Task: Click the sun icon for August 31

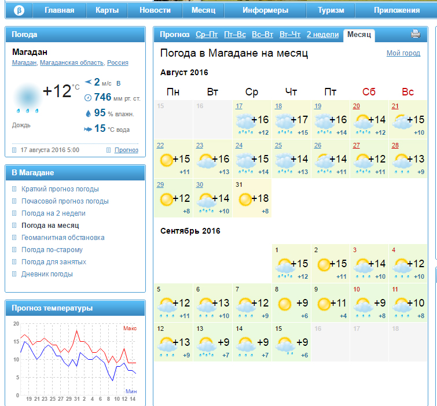Action: 245,200
